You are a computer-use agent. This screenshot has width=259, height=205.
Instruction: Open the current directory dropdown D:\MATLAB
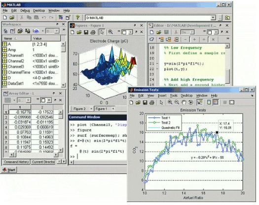coord(213,18)
